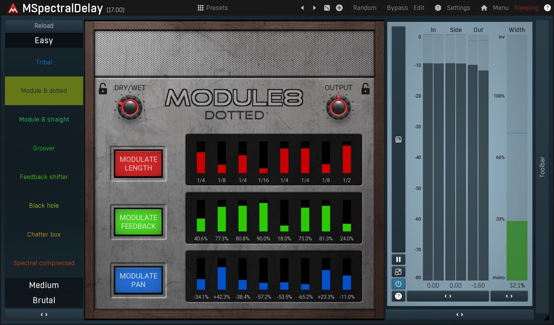This screenshot has width=554, height=325.
Task: Collapse the Toolbar side panel
Action: (x=542, y=167)
